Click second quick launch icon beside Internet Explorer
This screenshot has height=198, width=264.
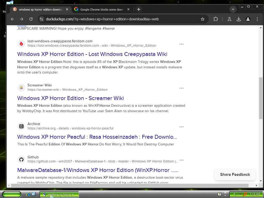[x=34, y=194]
